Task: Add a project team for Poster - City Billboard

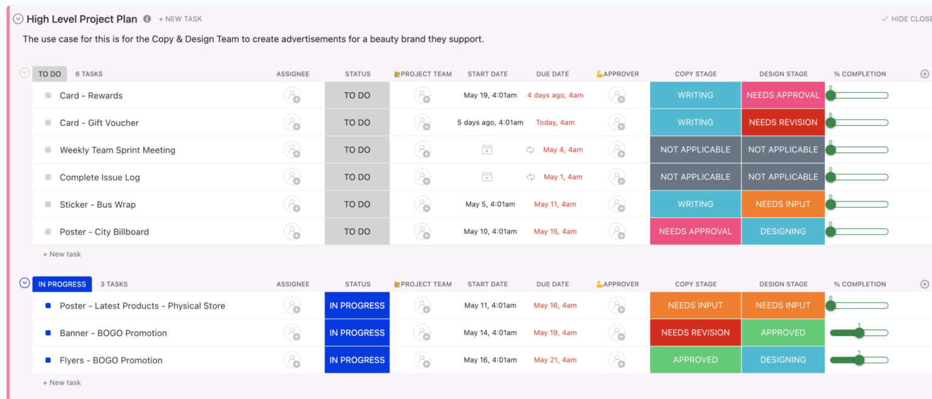Action: [423, 232]
